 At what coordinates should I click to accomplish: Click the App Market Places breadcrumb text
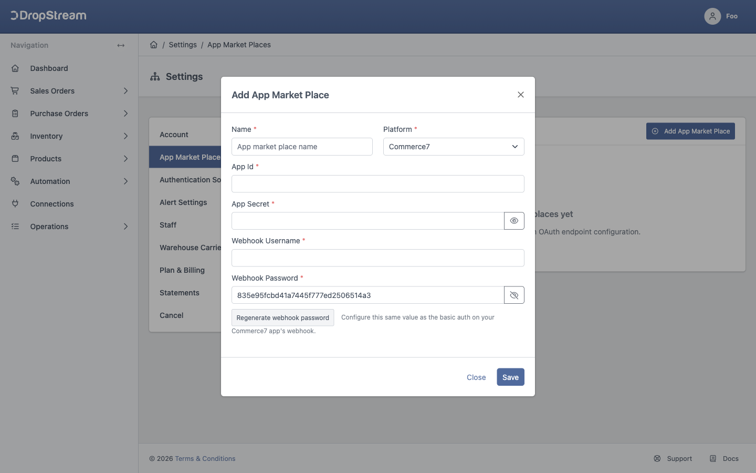[239, 45]
